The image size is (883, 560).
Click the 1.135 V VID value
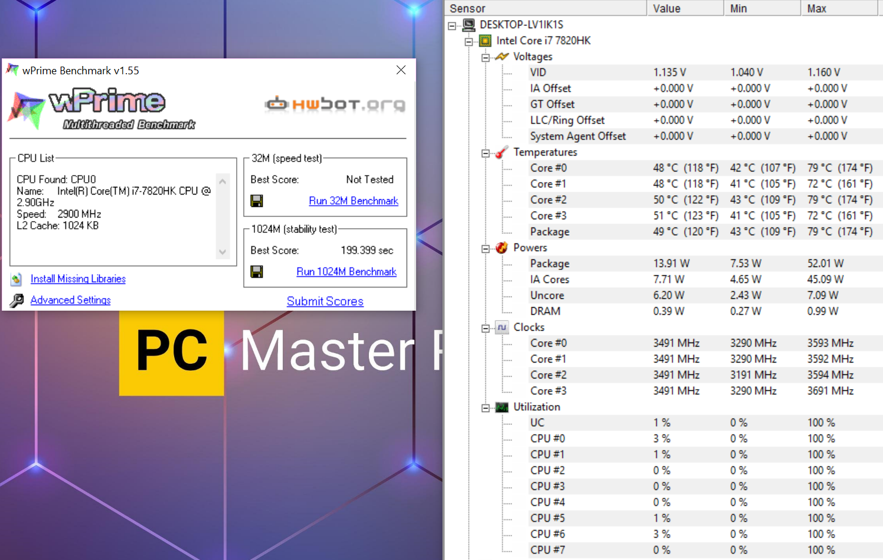(x=669, y=73)
